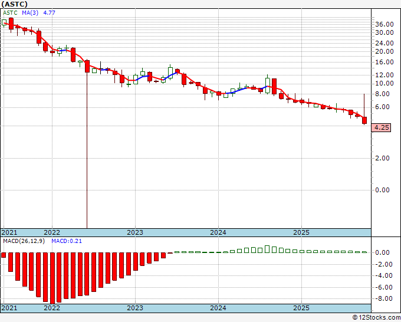The image size is (401, 322).
Task: Click the first green candlestick of 2021
Action: (x=4, y=22)
